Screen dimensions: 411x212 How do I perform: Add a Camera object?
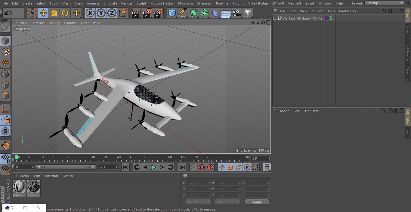pyautogui.click(x=237, y=13)
